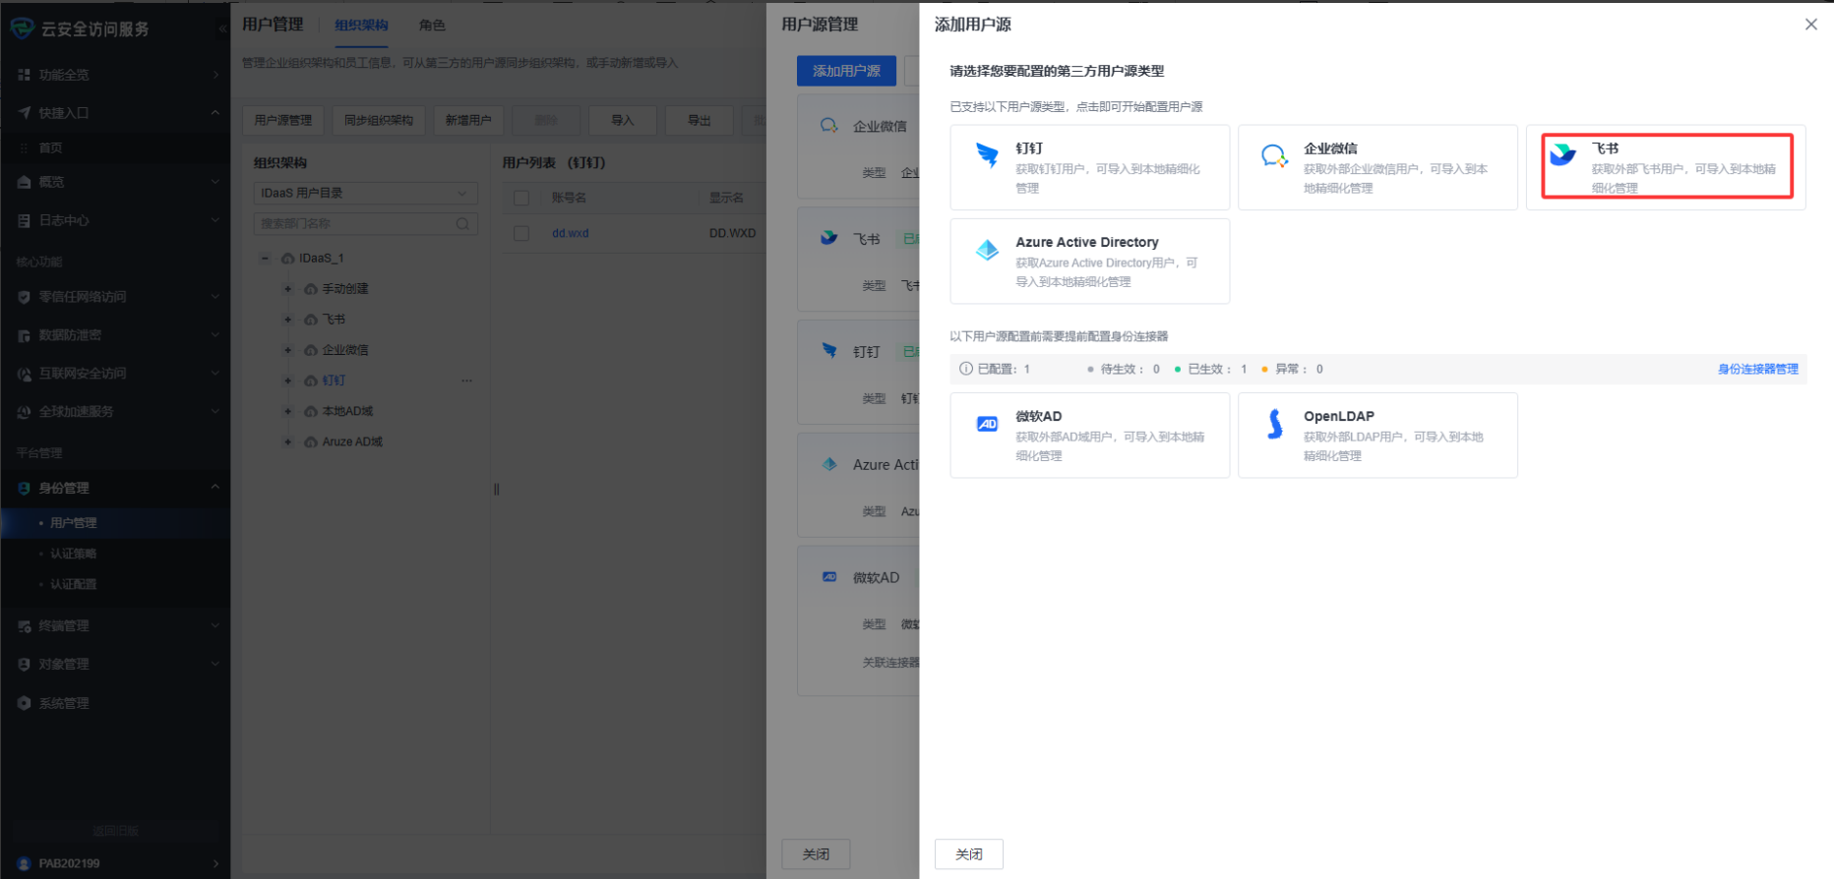The width and height of the screenshot is (1834, 879).
Task: Choose Azure Active Directory source type
Action: tap(1089, 262)
